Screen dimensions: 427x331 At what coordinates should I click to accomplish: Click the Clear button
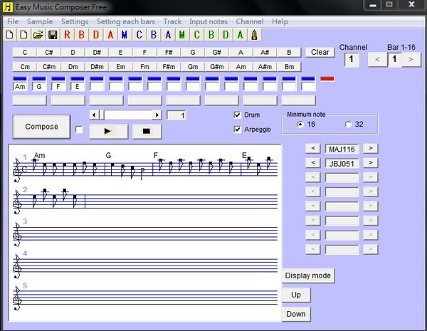pyautogui.click(x=320, y=52)
